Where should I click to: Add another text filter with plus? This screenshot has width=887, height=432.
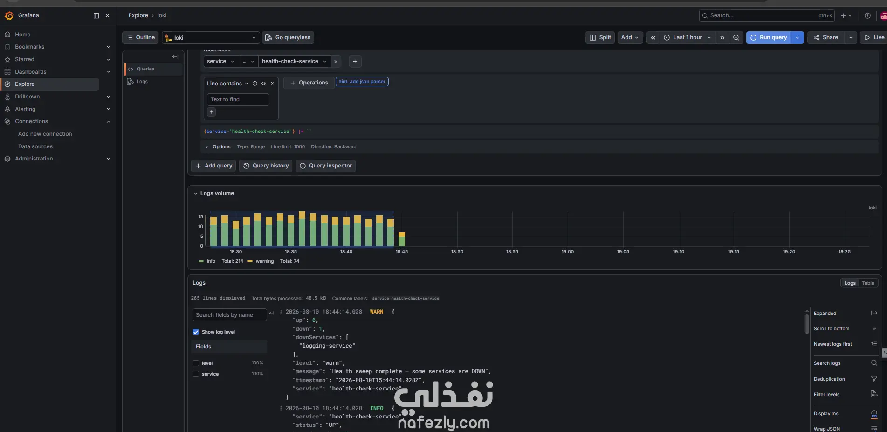(212, 112)
